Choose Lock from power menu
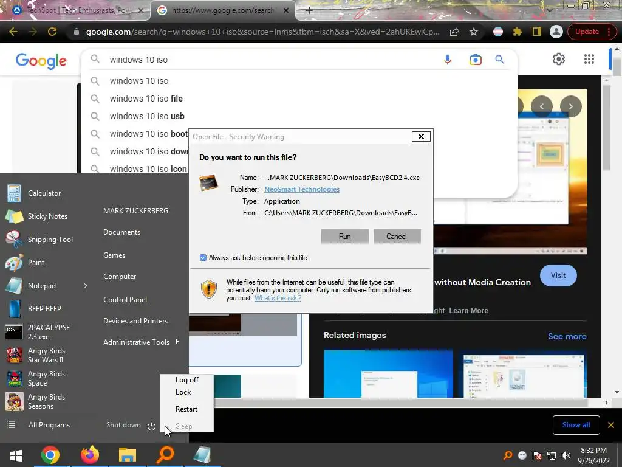Screen dimensions: 622x467 coord(183,392)
